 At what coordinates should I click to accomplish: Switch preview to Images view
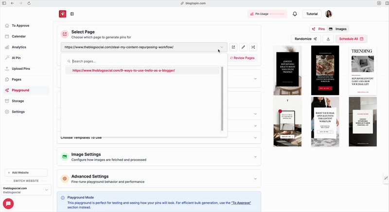[x=337, y=29]
